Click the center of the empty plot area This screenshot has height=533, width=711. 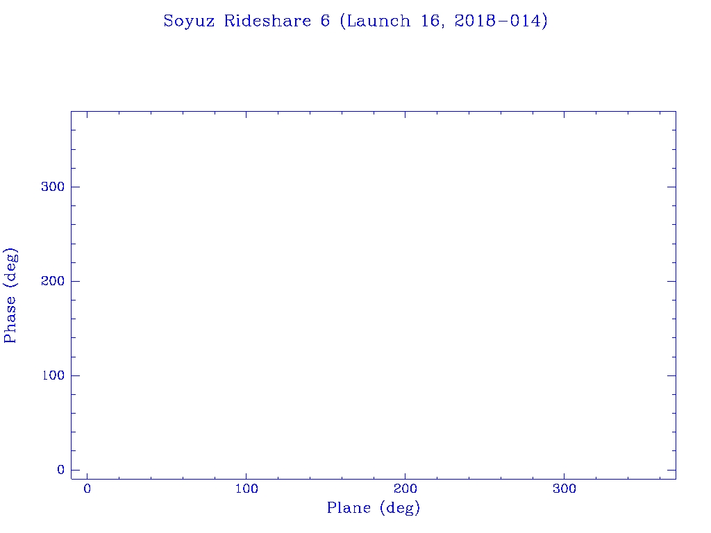[373, 295]
